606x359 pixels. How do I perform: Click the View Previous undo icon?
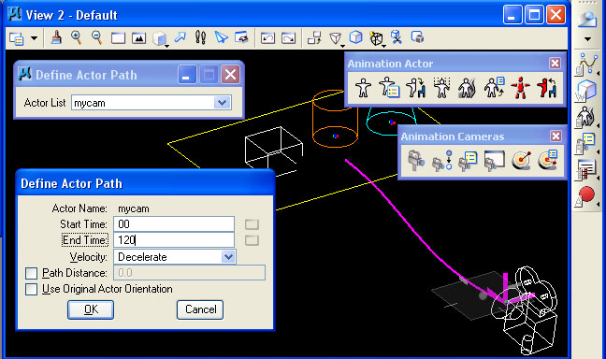(x=267, y=38)
